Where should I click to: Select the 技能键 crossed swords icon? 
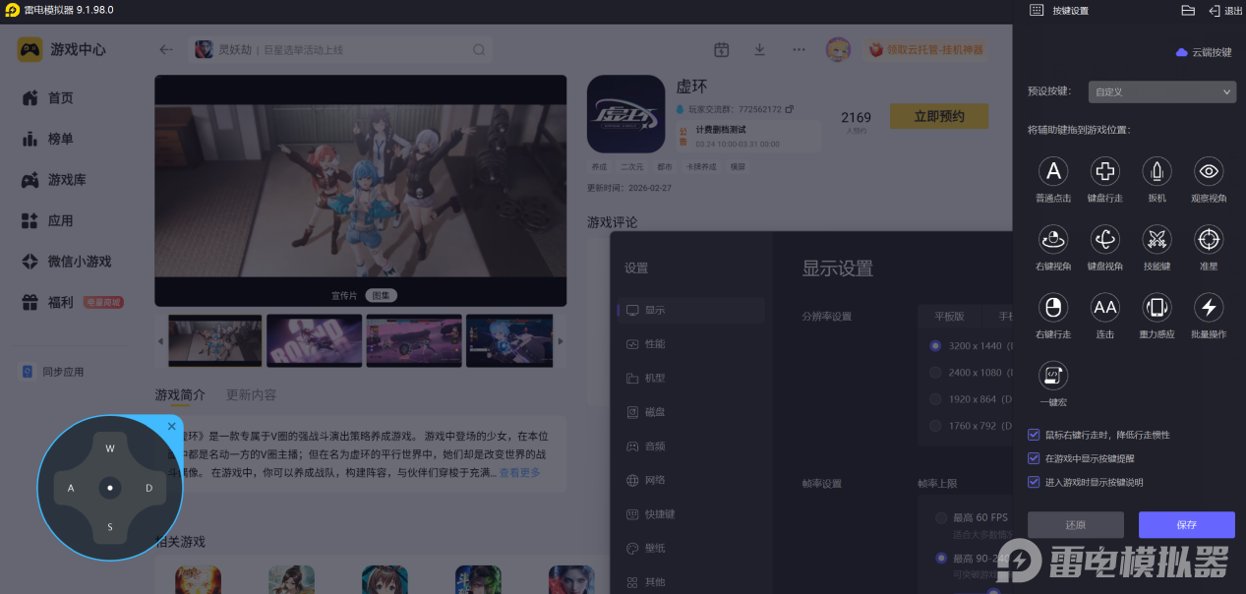[x=1157, y=239]
